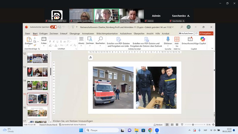This screenshot has height=134, width=238.
Task: Click the Diktieren microphone icon
Action: point(168,39)
